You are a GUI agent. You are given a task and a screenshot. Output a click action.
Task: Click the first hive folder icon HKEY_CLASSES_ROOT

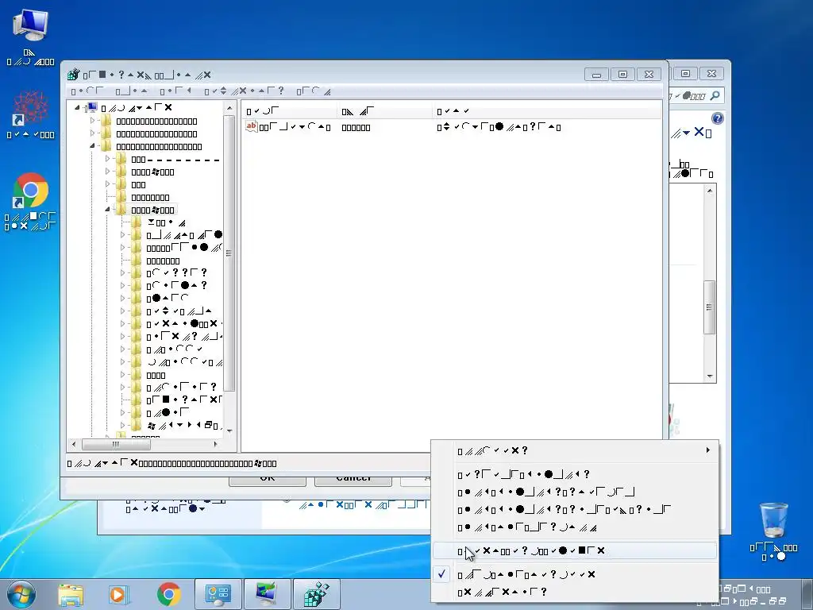pyautogui.click(x=106, y=121)
